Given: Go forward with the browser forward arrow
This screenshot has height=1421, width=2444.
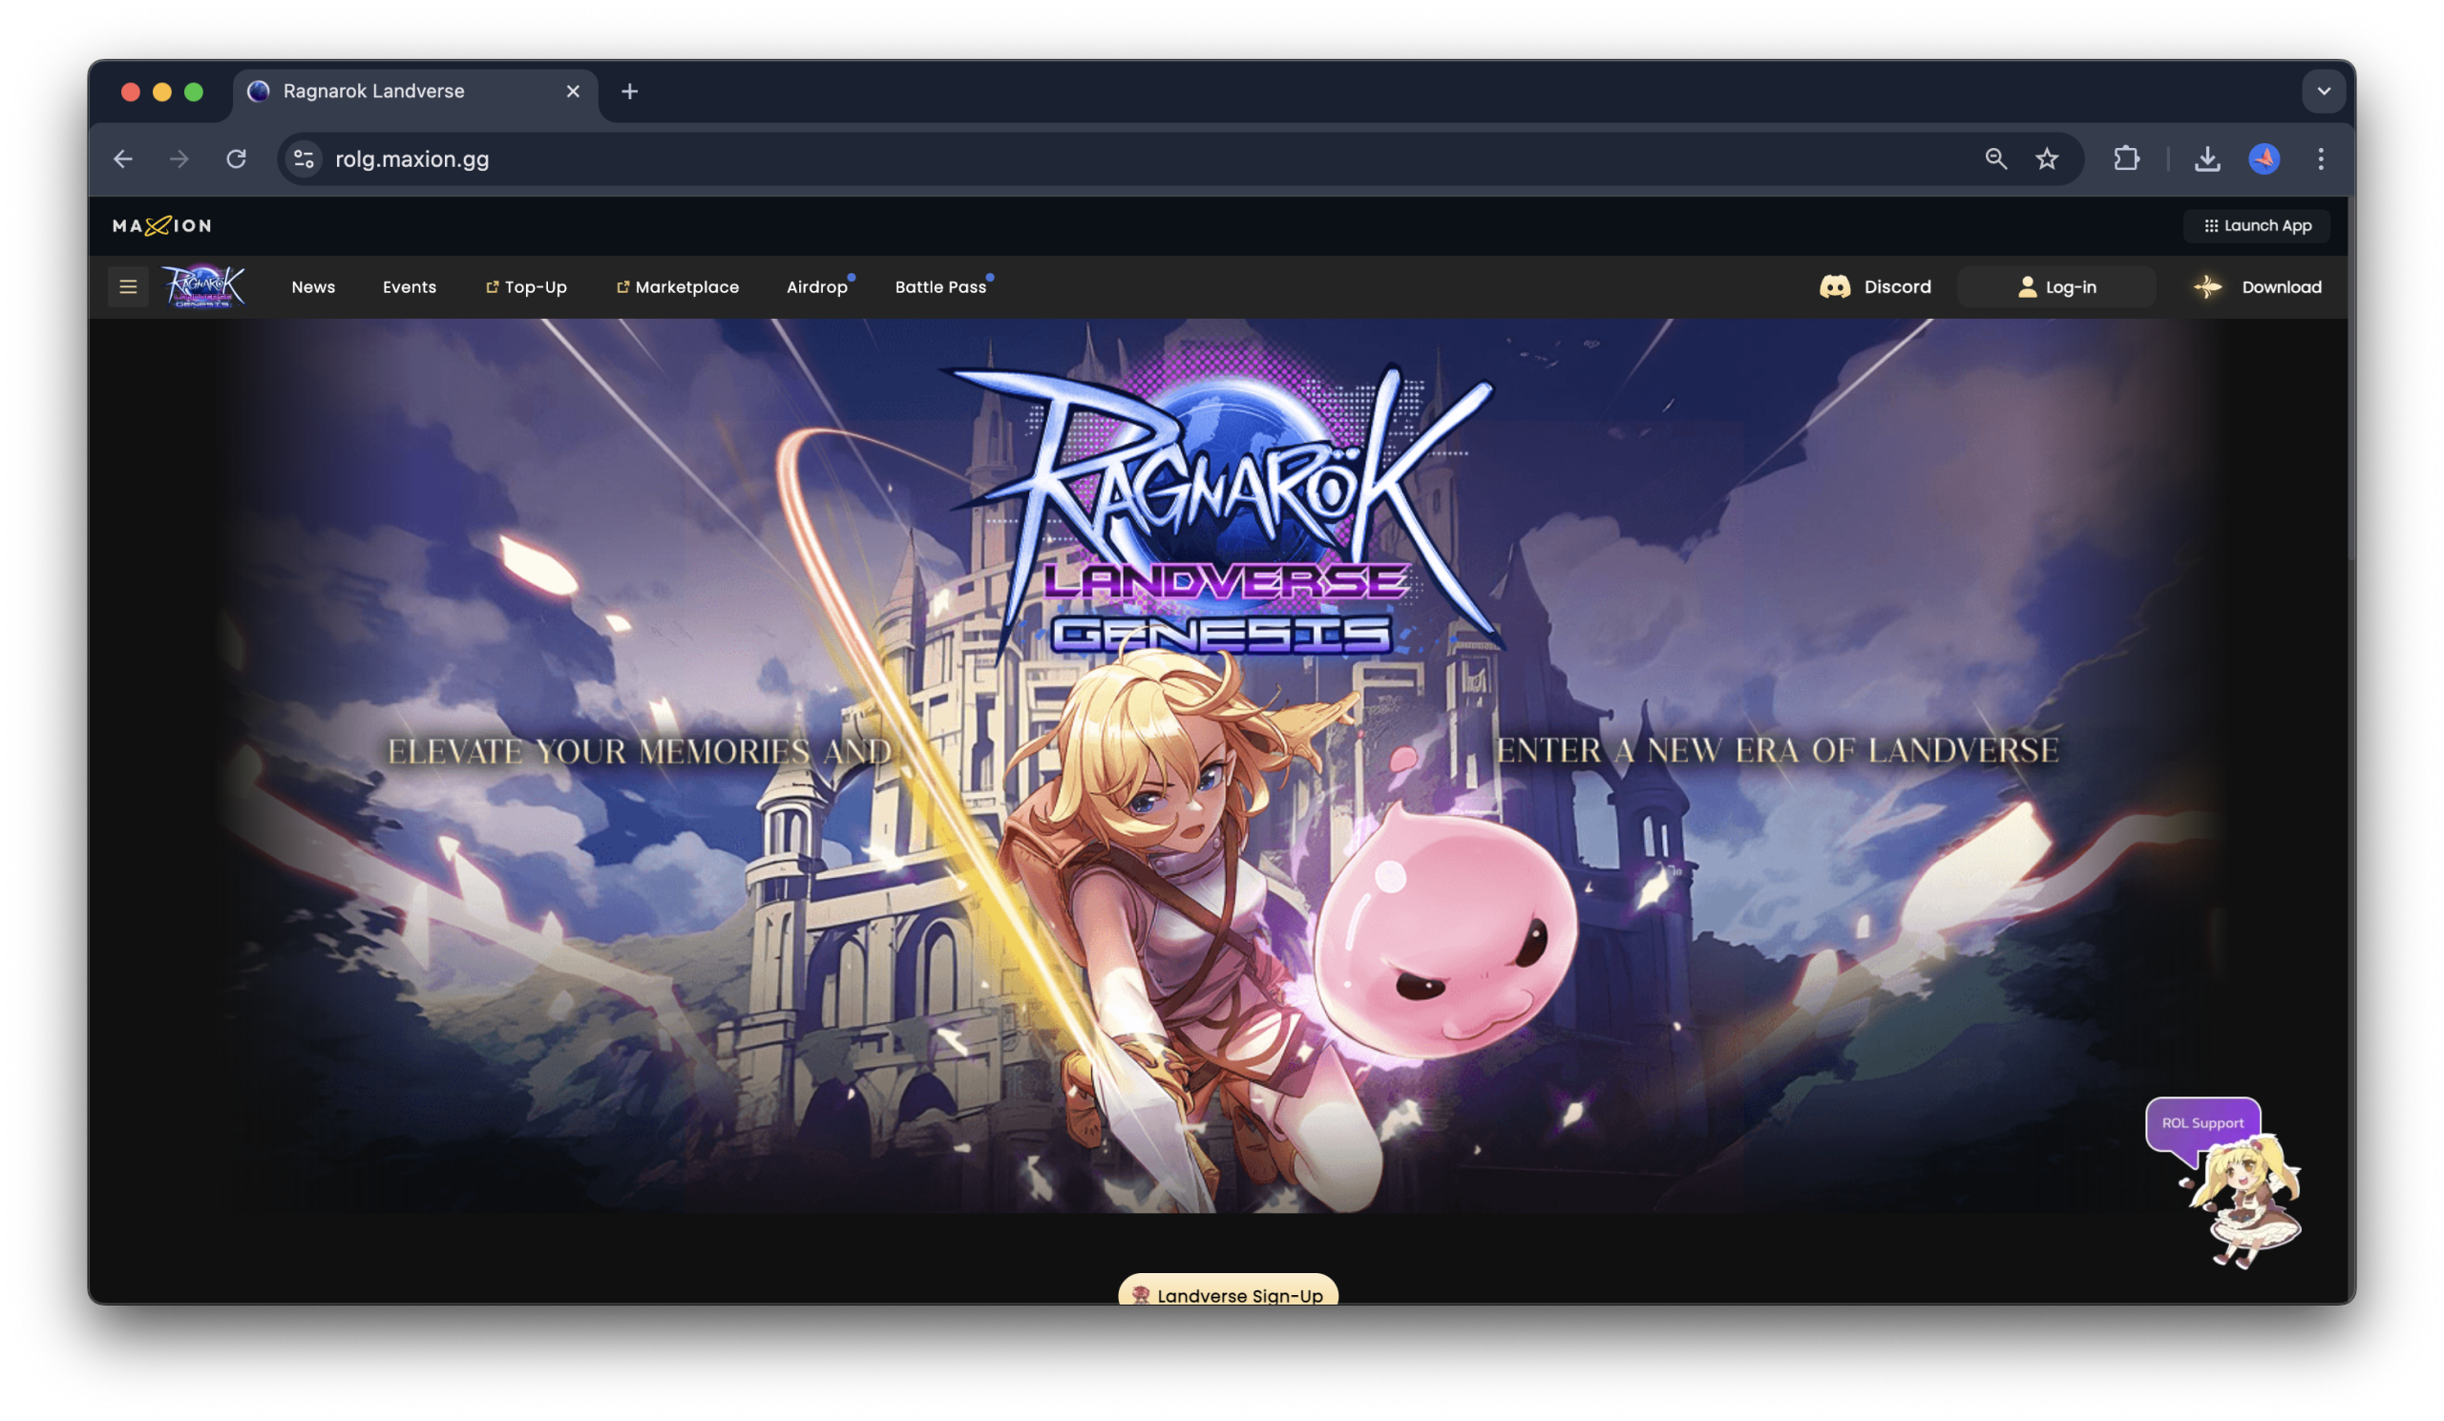Looking at the screenshot, I should tap(179, 159).
